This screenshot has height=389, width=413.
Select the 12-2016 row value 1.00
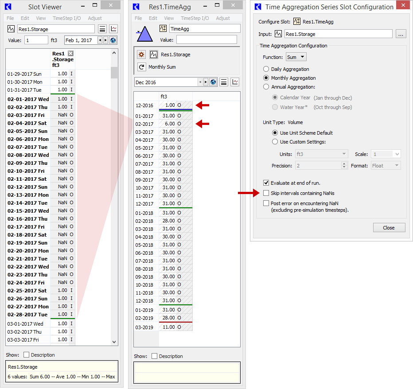(175, 105)
